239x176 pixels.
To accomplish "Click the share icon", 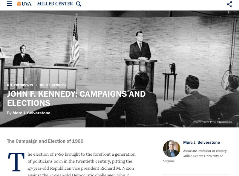I will [x=229, y=4].
